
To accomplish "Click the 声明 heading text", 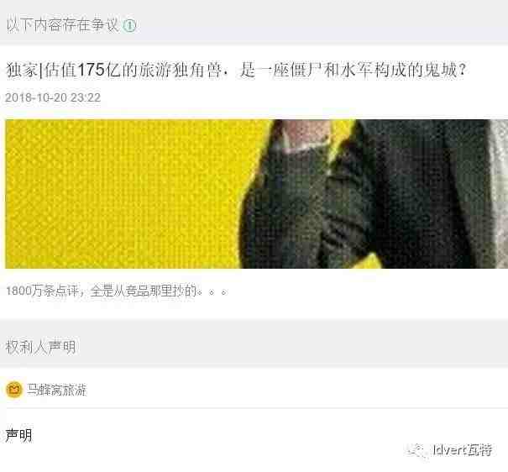I will pos(18,435).
